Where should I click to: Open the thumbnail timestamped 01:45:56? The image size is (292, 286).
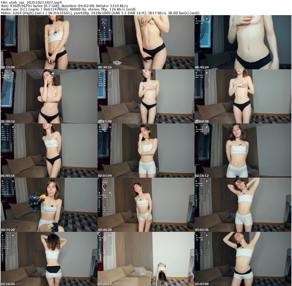pyautogui.click(x=49, y=151)
